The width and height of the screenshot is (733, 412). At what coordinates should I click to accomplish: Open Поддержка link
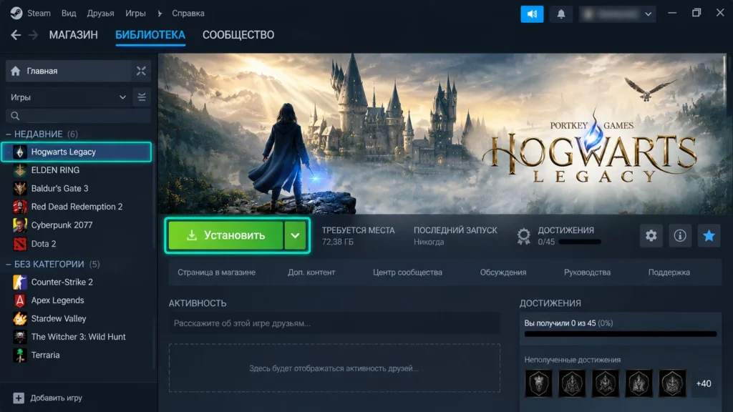[669, 273]
